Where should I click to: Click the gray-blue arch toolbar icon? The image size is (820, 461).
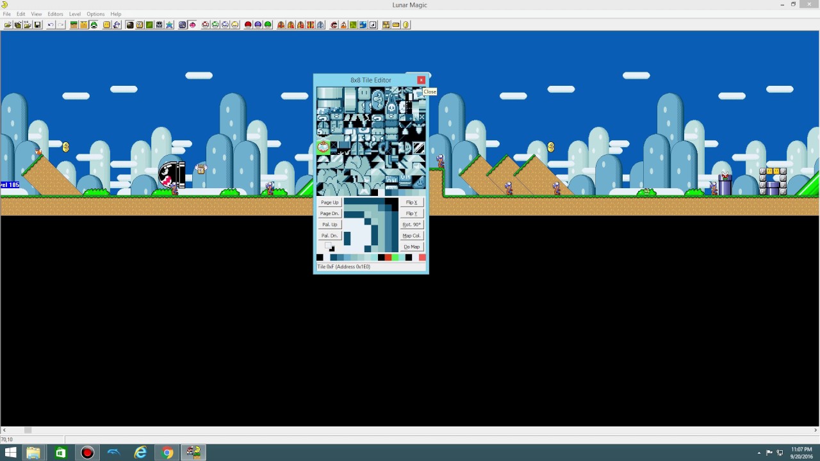(x=320, y=25)
